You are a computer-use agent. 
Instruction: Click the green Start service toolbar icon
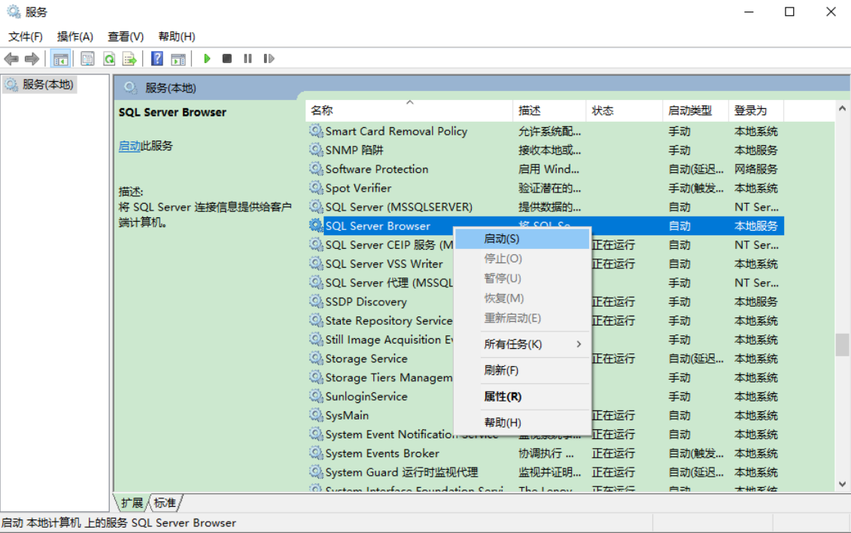coord(206,59)
